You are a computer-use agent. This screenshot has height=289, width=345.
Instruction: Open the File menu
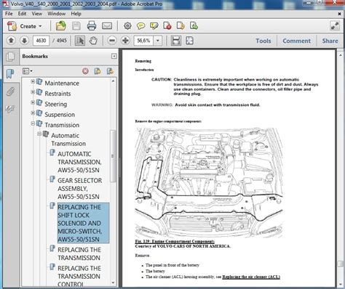(x=9, y=14)
